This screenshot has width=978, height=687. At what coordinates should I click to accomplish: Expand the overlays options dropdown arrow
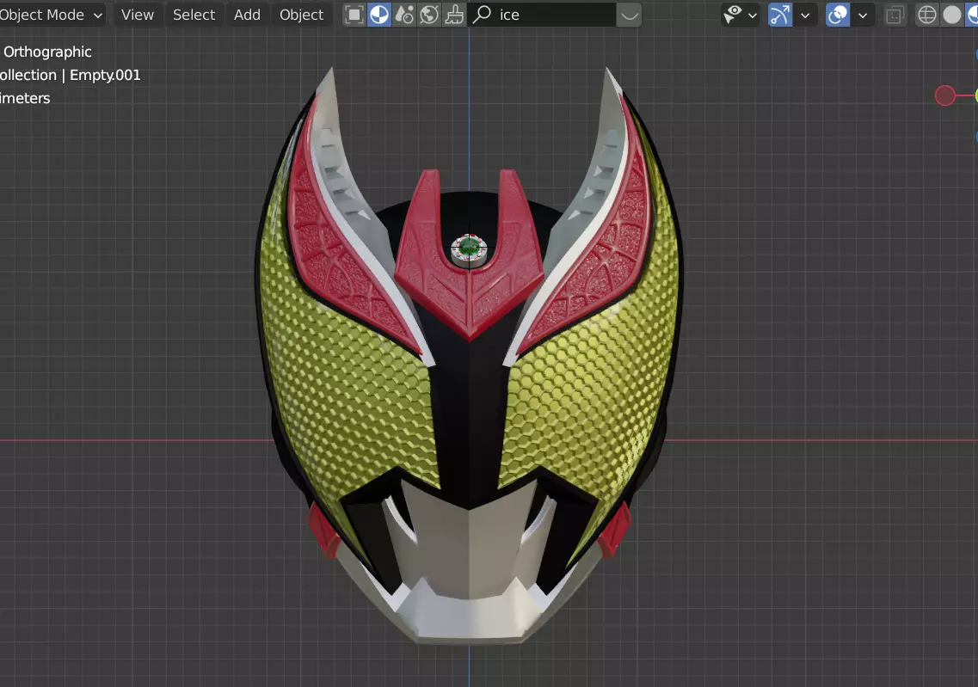tap(863, 15)
